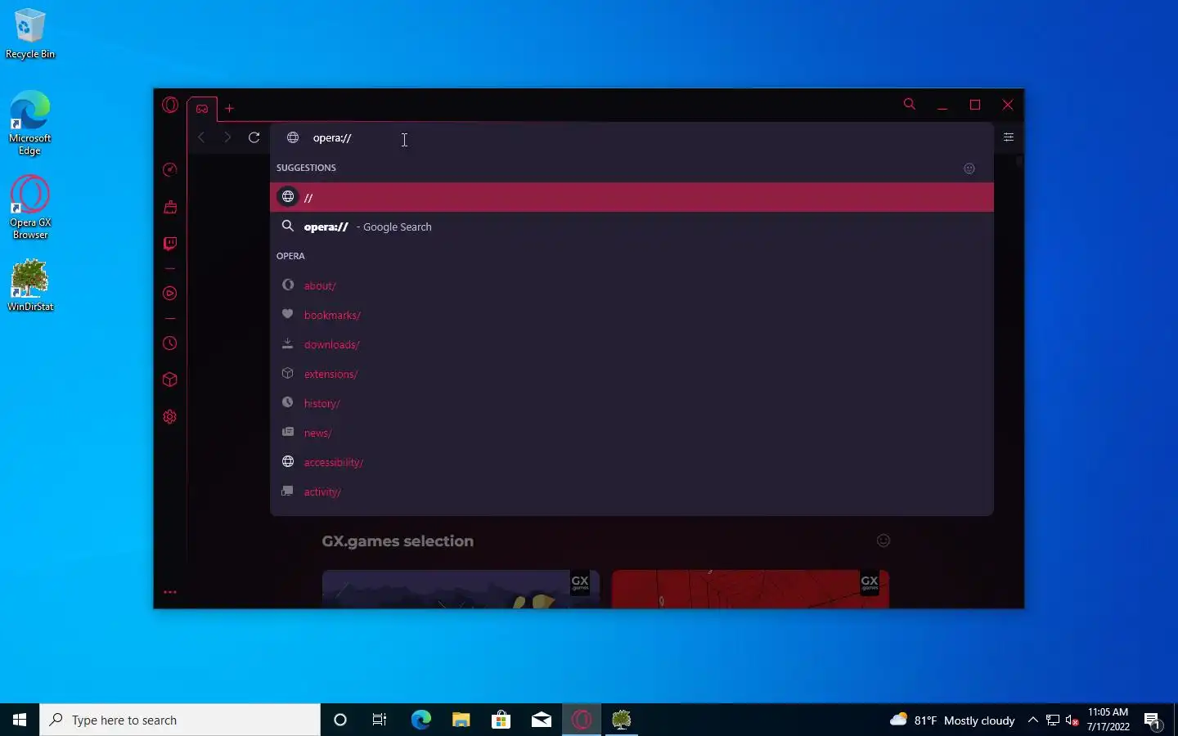The width and height of the screenshot is (1178, 736).
Task: Reload the page with refresh icon
Action: pyautogui.click(x=254, y=137)
